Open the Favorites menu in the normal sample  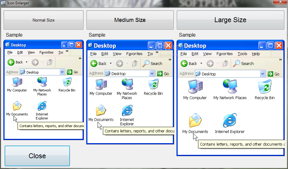pyautogui.click(x=47, y=52)
